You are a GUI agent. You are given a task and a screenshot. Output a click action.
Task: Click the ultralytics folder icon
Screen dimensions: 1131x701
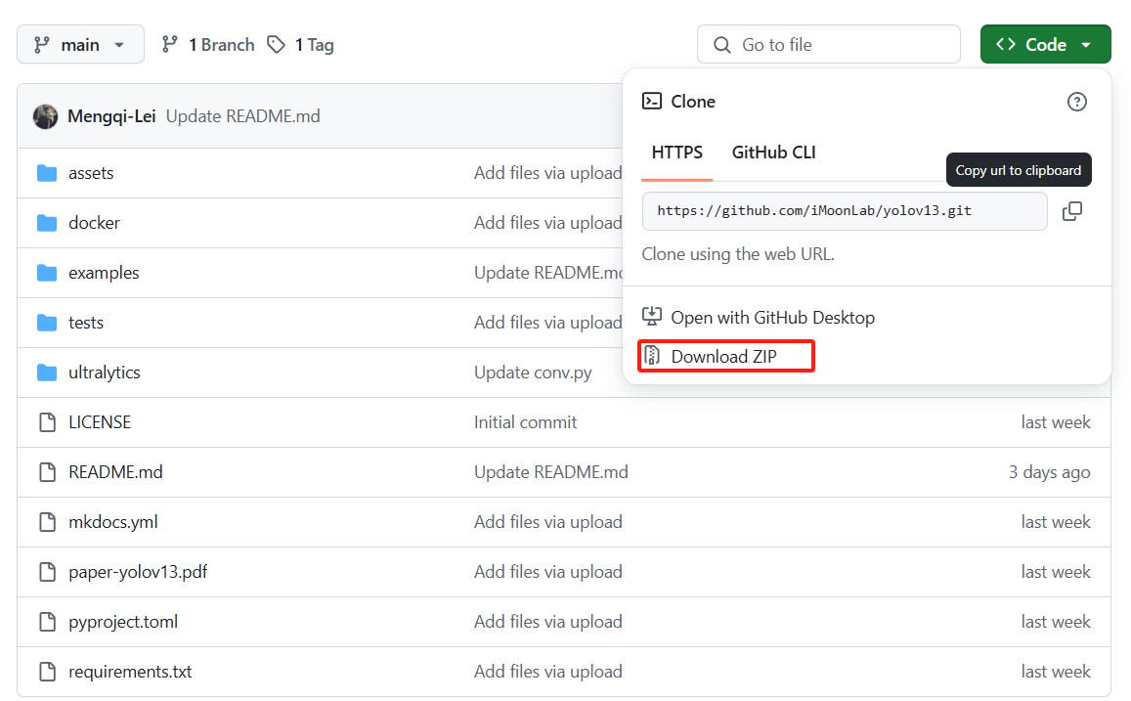coord(47,372)
